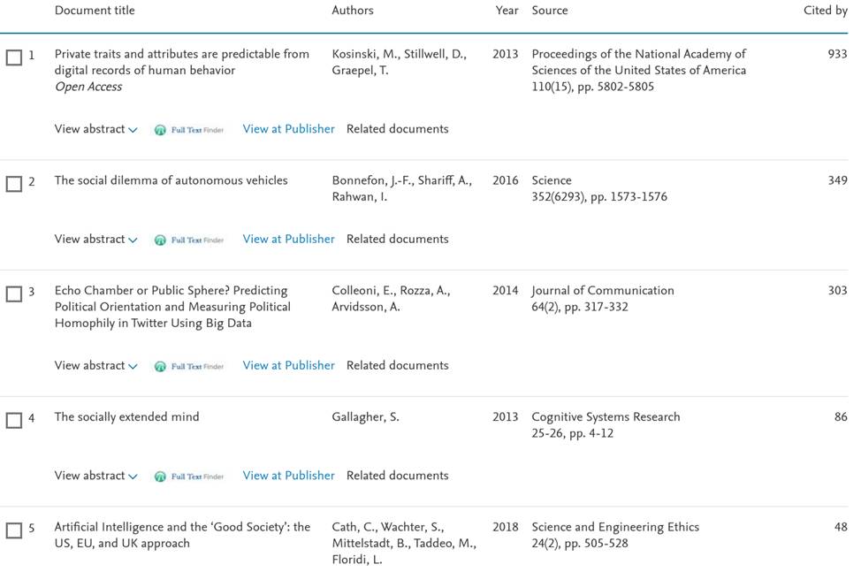
Task: Click Full Text Finder icon for Kosinski article
Action: 188,130
